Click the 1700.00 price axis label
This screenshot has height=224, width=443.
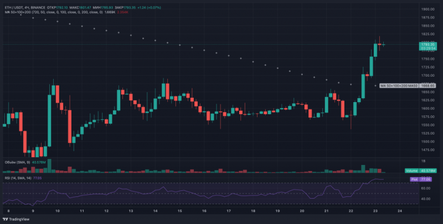click(427, 76)
